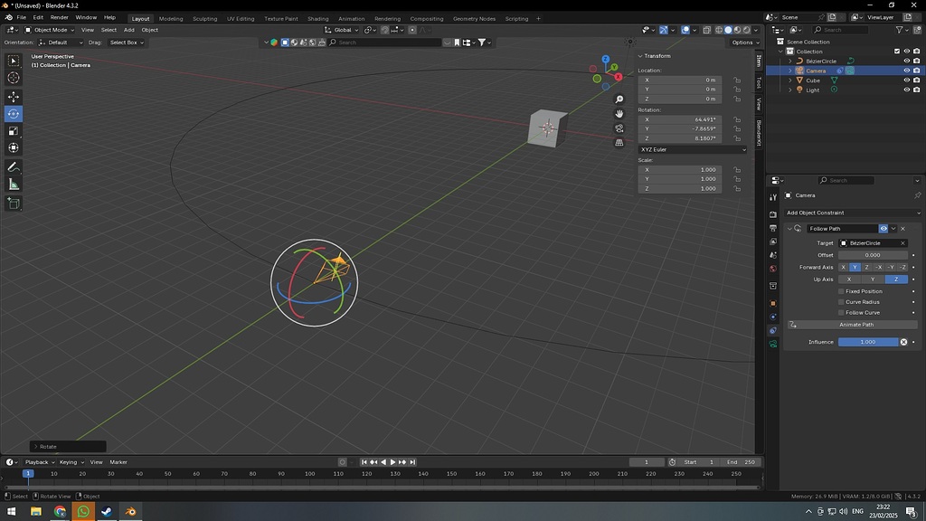Viewport: 926px width, 521px height.
Task: Open the Edit menu
Action: pyautogui.click(x=38, y=18)
